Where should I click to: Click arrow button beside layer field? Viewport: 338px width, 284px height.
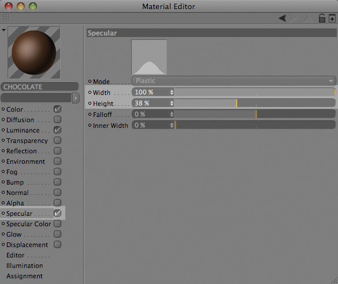point(76,98)
